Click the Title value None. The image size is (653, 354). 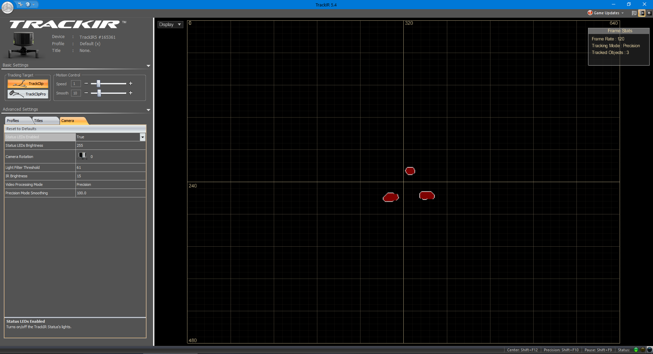point(85,51)
